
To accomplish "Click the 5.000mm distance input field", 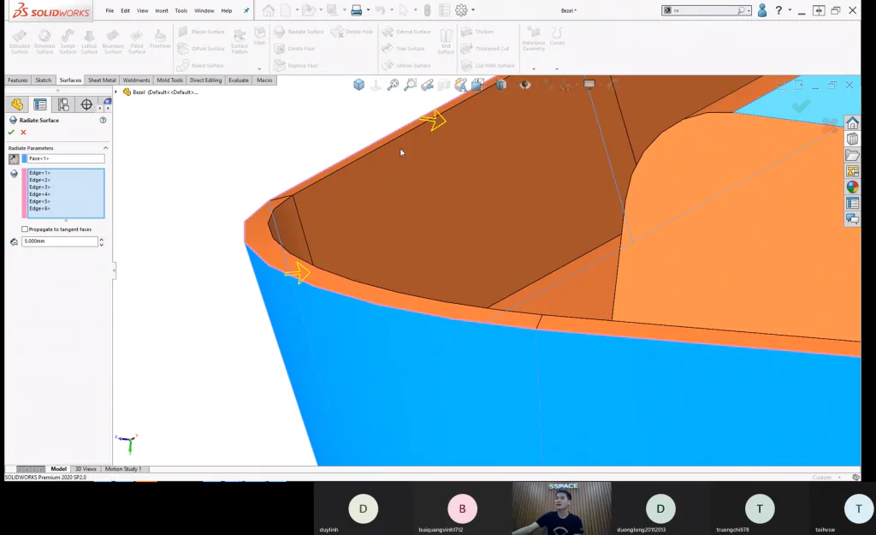I will point(60,241).
